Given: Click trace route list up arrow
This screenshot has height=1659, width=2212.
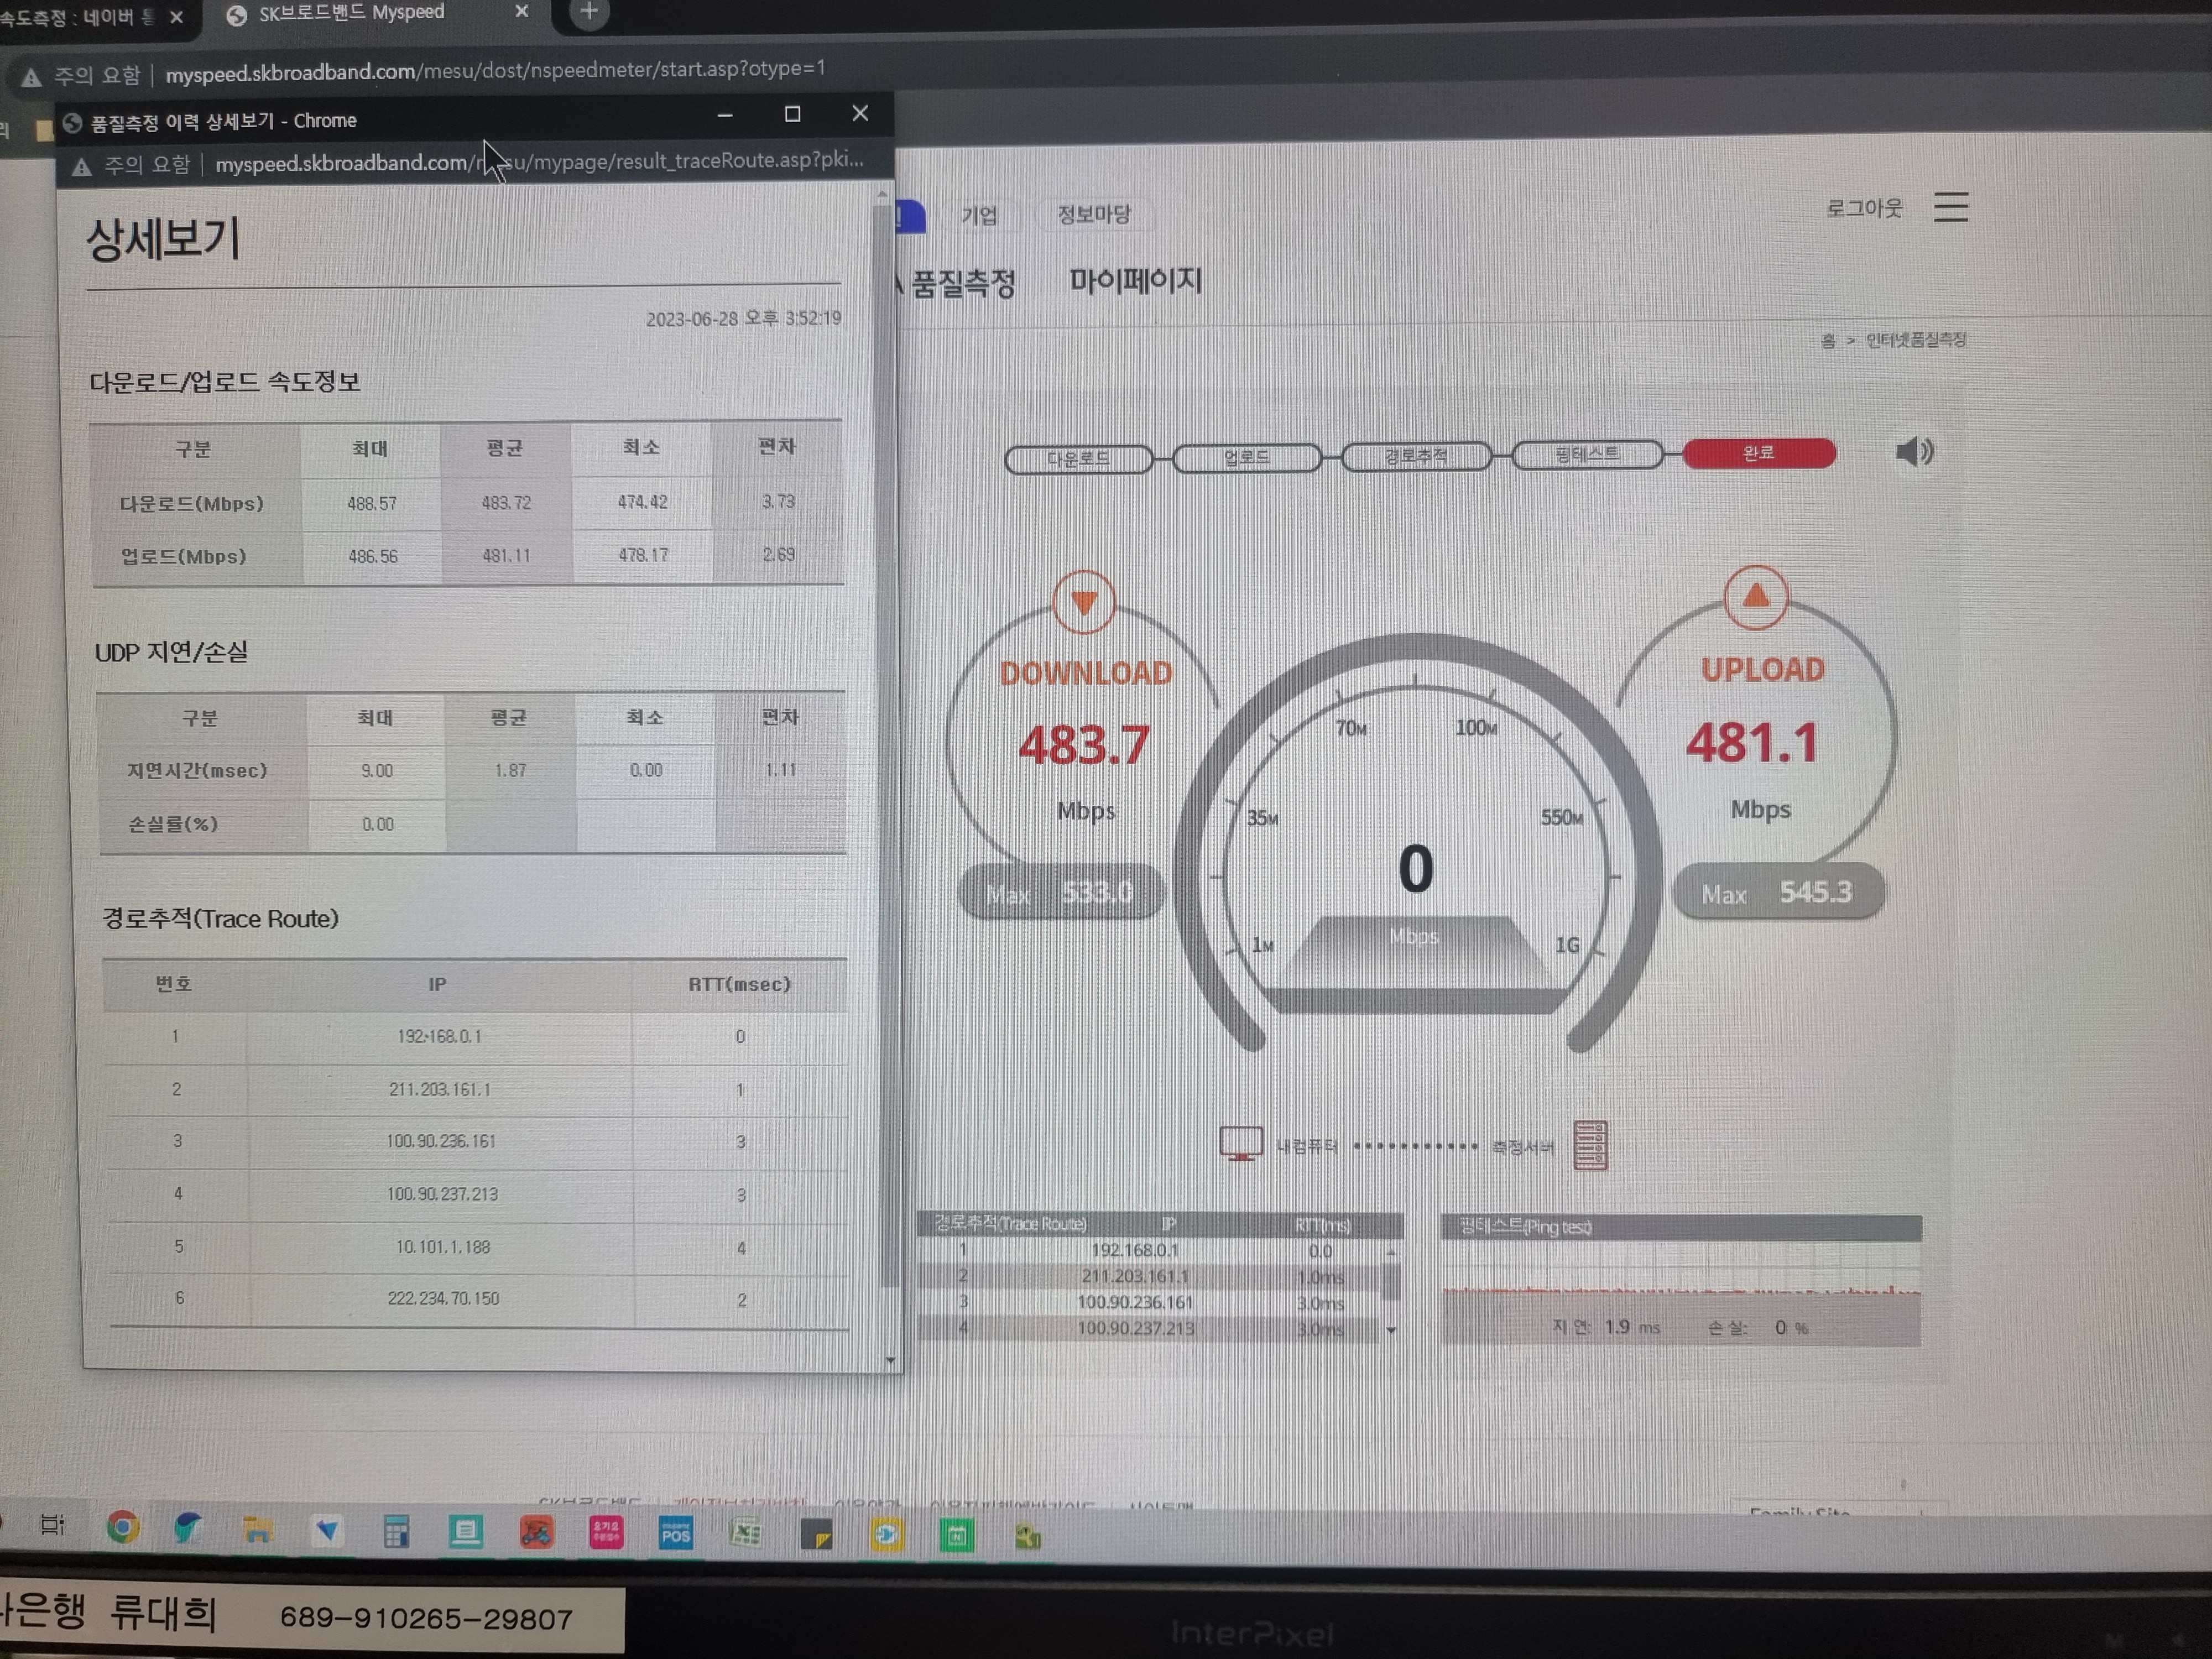Looking at the screenshot, I should pos(1391,1252).
